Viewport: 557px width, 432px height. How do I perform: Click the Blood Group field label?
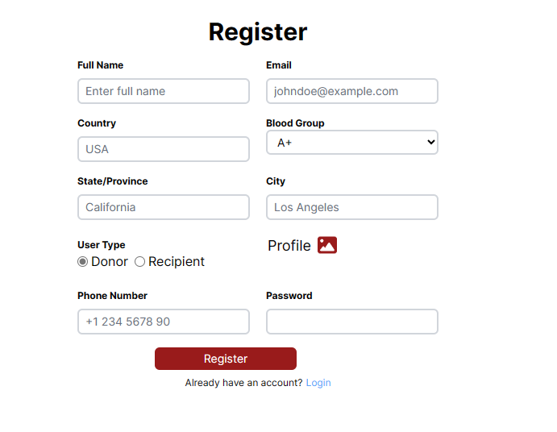[x=295, y=123]
